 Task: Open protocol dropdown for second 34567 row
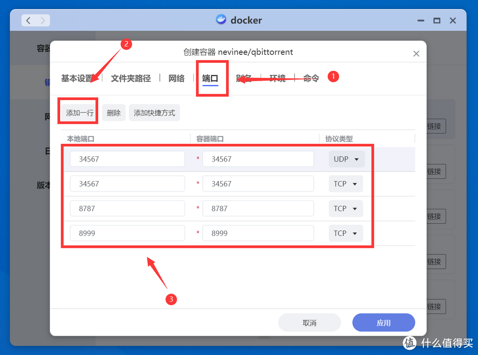coord(346,184)
